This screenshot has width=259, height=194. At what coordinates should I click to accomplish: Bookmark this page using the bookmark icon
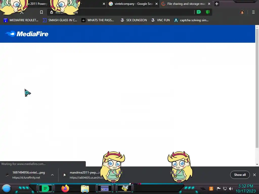41,12
